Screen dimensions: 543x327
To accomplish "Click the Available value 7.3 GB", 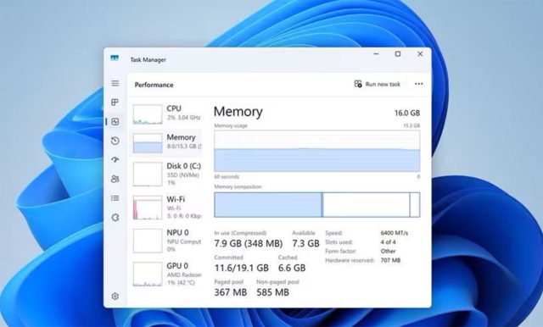I will coord(305,243).
